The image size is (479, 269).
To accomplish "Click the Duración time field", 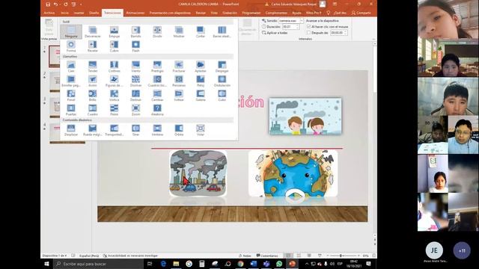I will pyautogui.click(x=290, y=27).
